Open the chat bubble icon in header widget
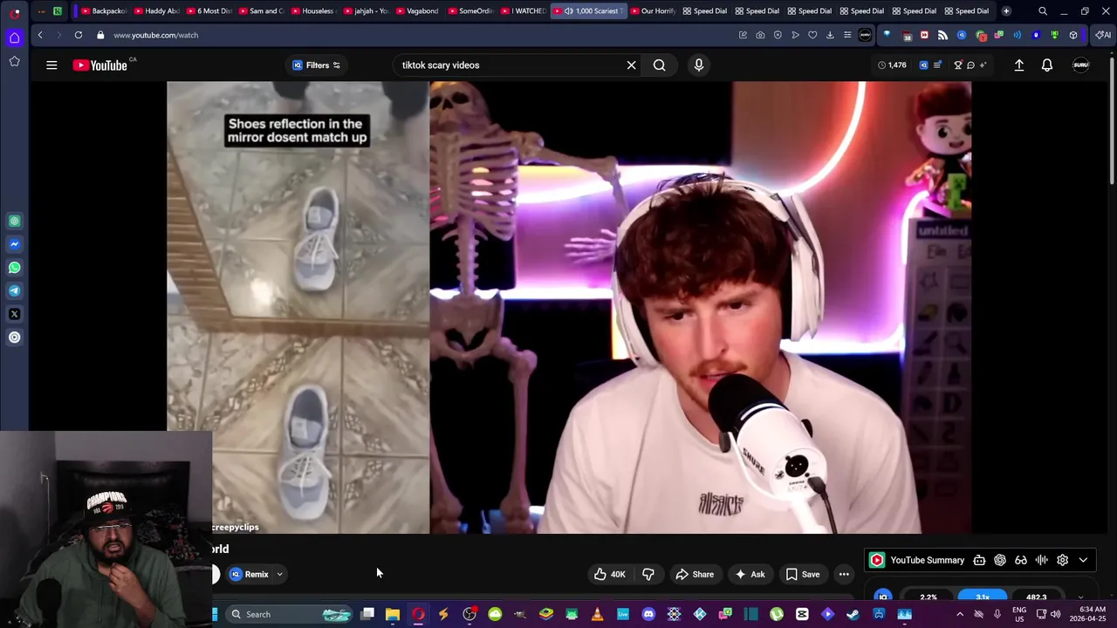Viewport: 1117px width, 628px height. click(970, 65)
